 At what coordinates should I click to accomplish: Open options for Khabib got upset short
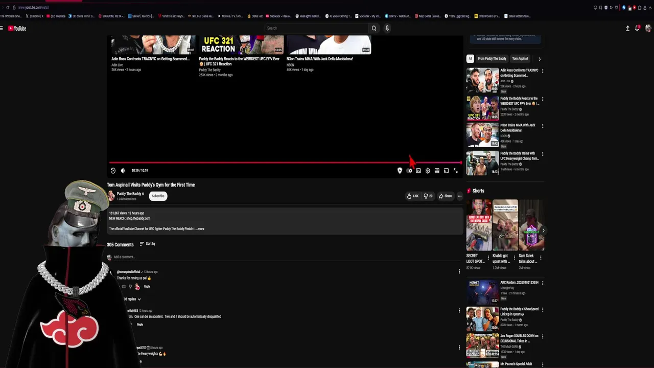[x=515, y=257]
